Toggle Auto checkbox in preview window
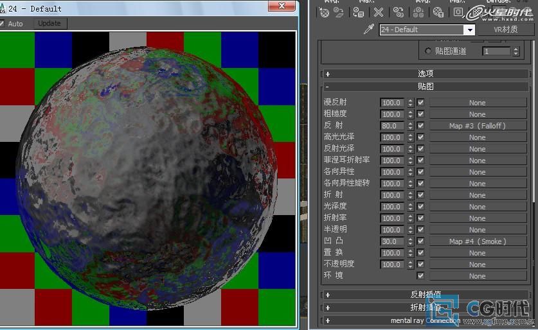Screen dimensions: 538x330 tap(2, 24)
